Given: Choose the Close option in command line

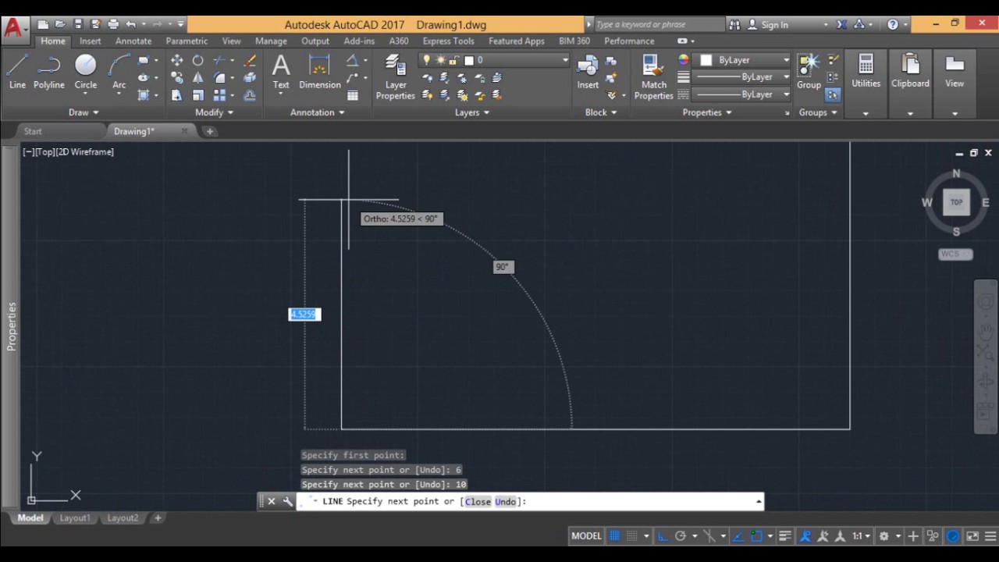Looking at the screenshot, I should 478,501.
